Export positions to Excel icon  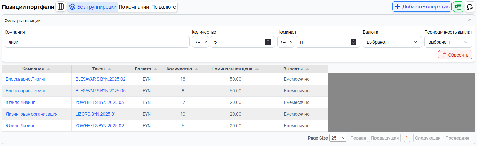[x=458, y=6]
